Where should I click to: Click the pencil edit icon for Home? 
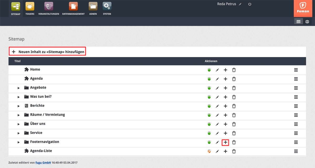click(x=217, y=70)
